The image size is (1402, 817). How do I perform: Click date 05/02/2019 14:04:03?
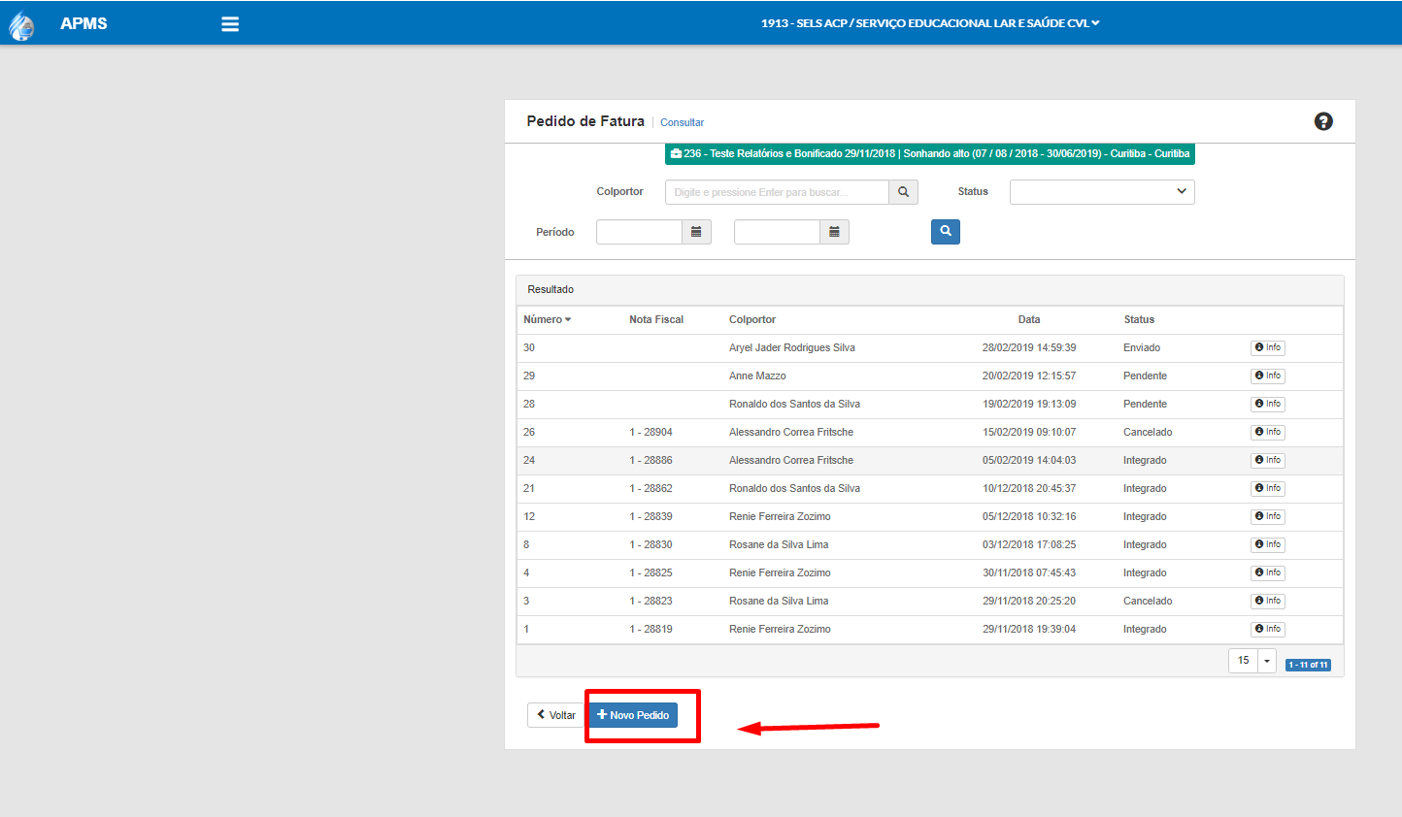pos(1029,460)
